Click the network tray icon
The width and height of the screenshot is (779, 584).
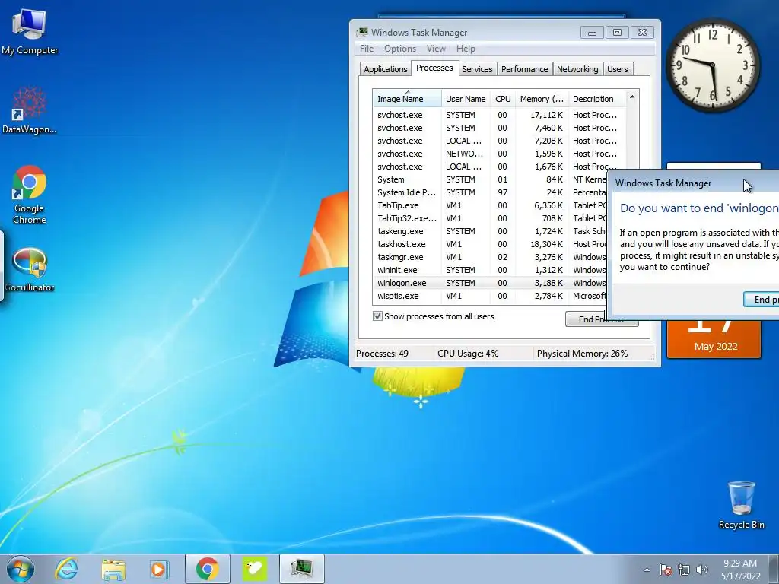click(684, 570)
